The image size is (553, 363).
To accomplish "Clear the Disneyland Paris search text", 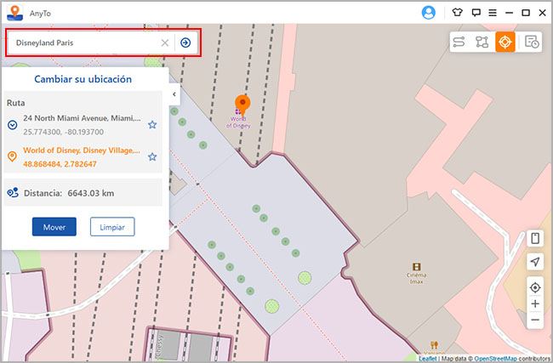I will coord(165,43).
